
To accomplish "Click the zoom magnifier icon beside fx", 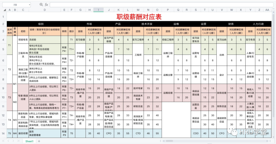I will coord(41,5).
